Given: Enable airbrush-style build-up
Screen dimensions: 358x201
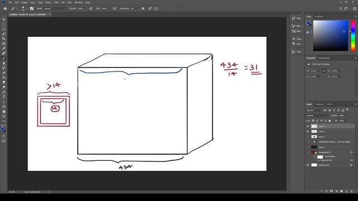Looking at the screenshot, I should [x=114, y=9].
